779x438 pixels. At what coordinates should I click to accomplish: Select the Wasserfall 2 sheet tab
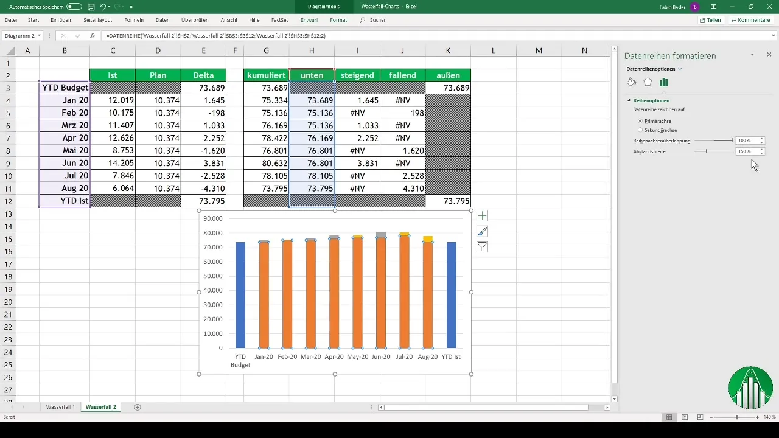pos(101,407)
